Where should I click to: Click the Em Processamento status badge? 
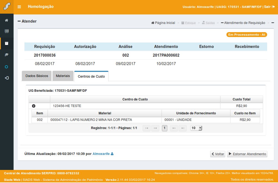tap(247, 35)
